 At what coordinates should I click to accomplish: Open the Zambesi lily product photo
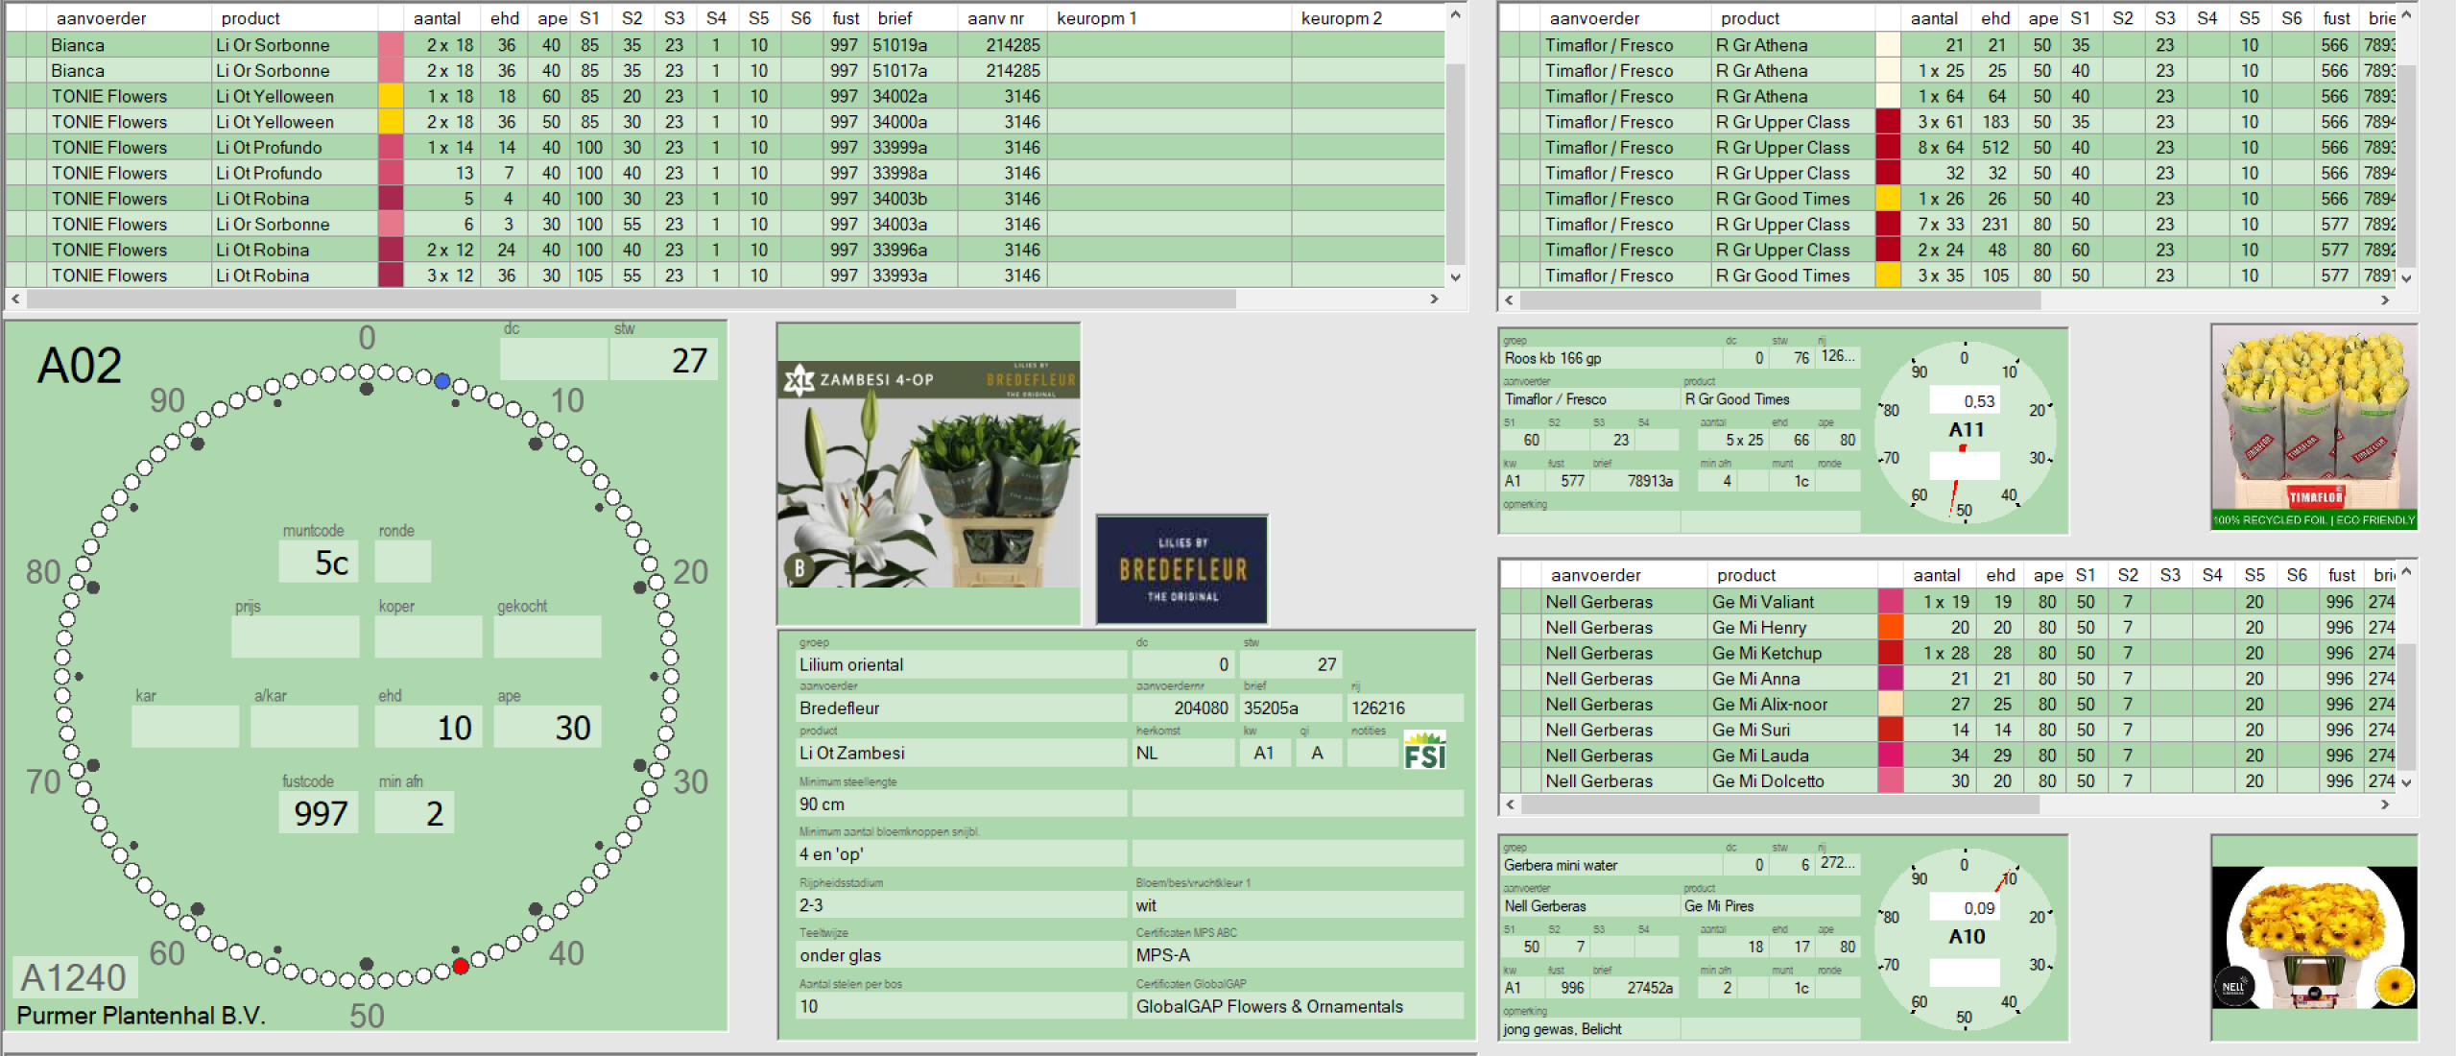(x=928, y=474)
